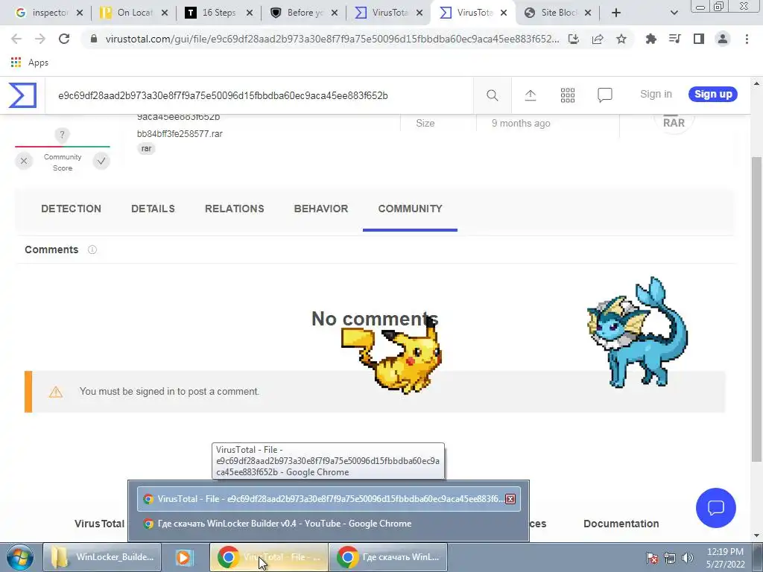Click the bb84bff3fe258577.rar file name
763x572 pixels.
click(180, 134)
